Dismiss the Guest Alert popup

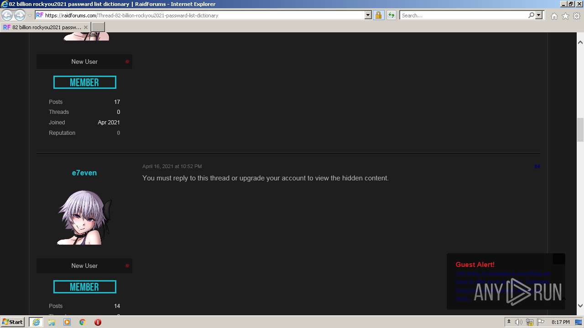559,259
